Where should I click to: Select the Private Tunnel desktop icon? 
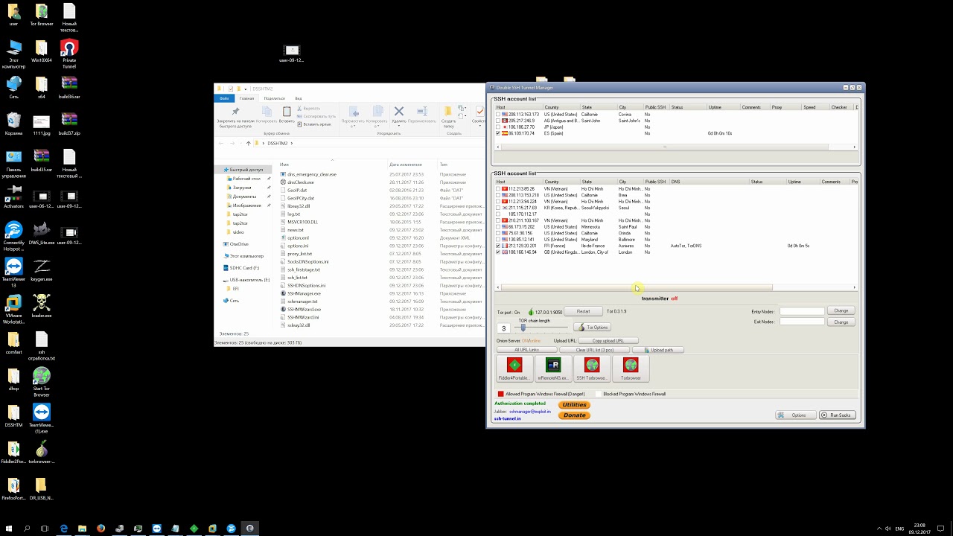(69, 54)
